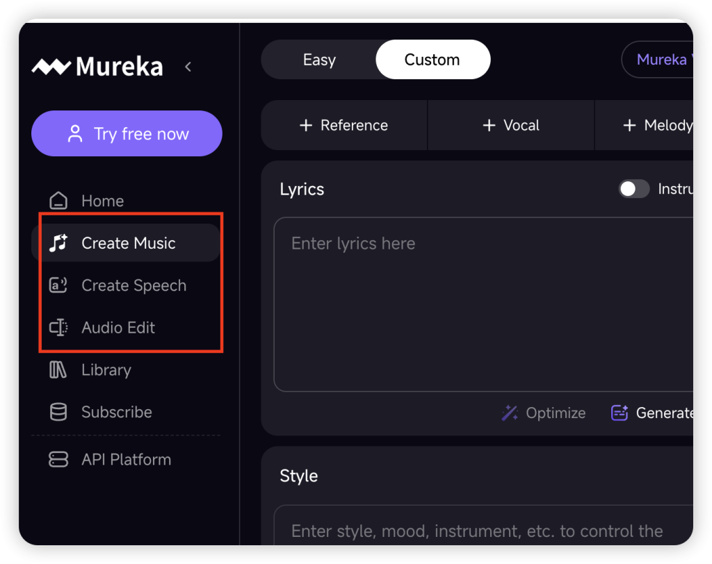Add a Reference track
712x564 pixels.
point(344,126)
